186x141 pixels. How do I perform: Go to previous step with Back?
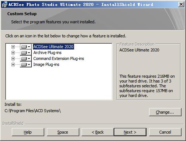pos(97,132)
